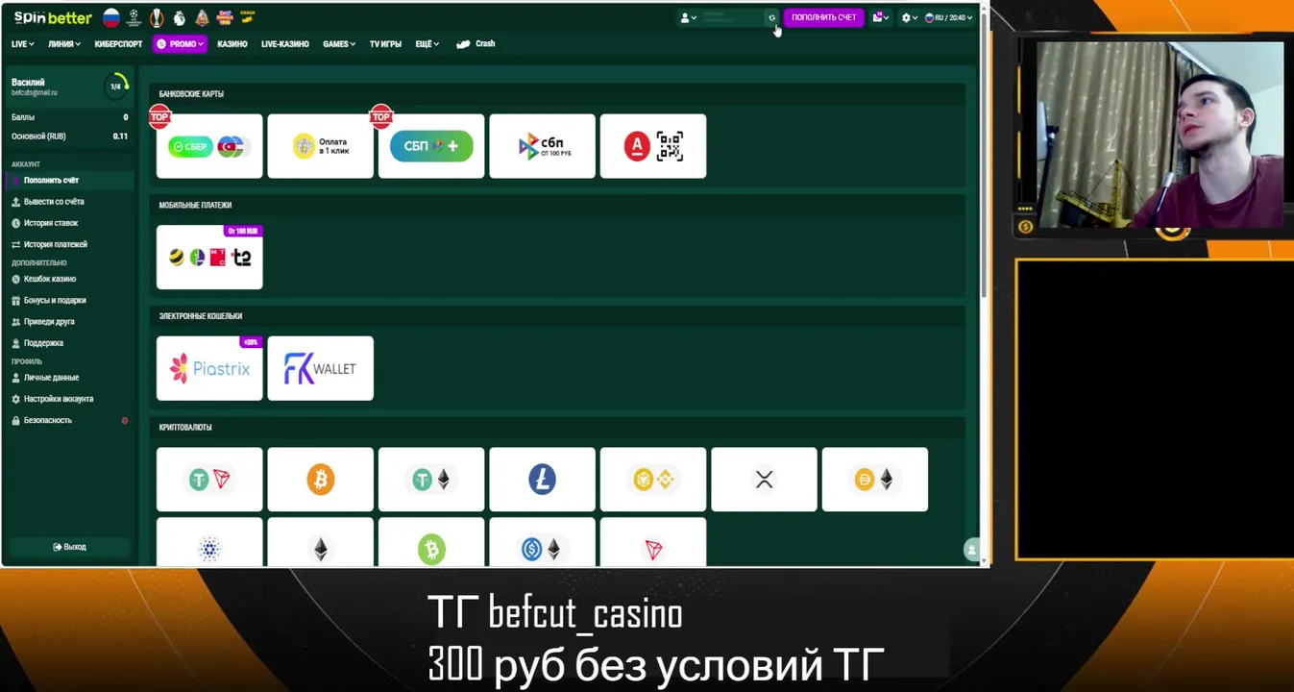Choose the FK Wallet tile
Viewport: 1294px width, 692px height.
[x=320, y=368]
